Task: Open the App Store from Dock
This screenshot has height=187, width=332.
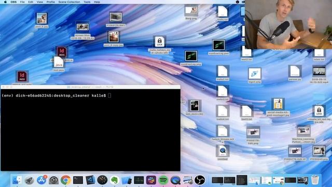Action: (41, 180)
